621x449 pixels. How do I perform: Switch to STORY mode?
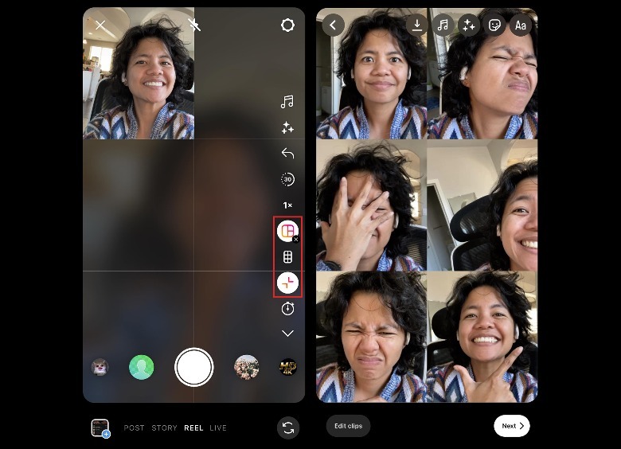[x=164, y=428]
